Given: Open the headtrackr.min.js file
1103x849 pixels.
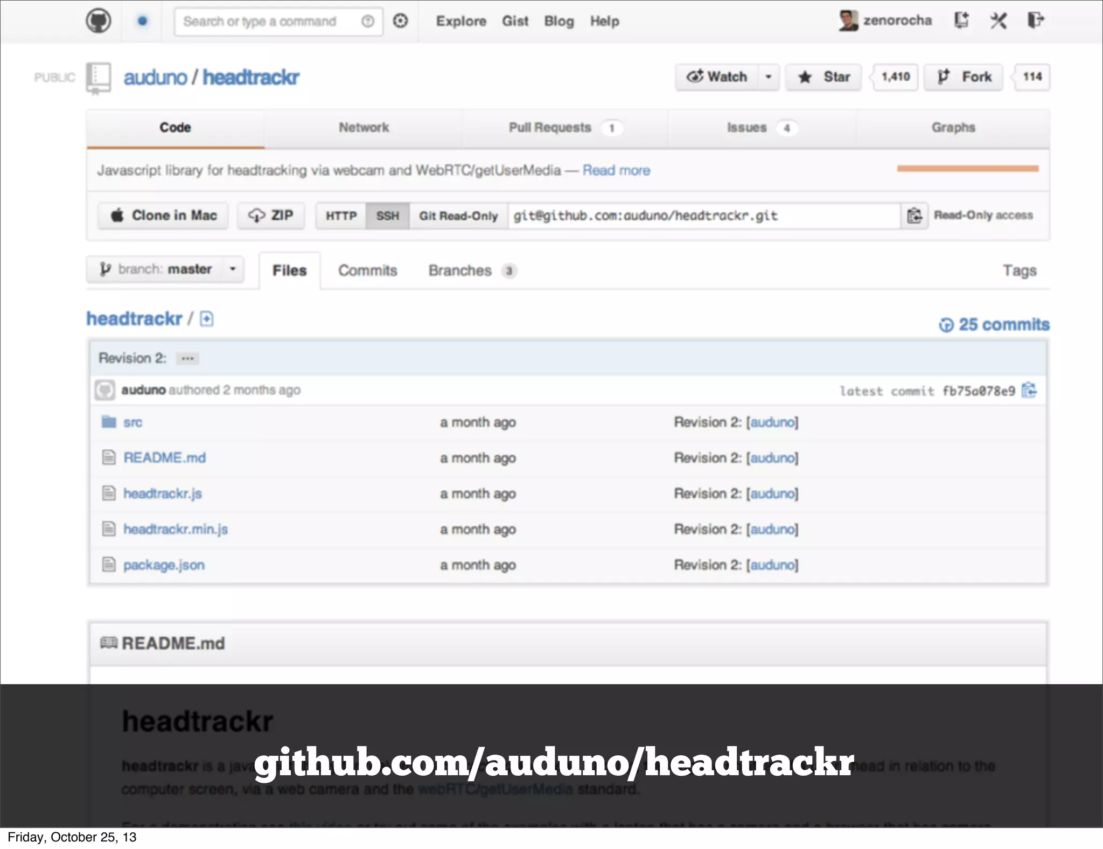Looking at the screenshot, I should pos(176,529).
